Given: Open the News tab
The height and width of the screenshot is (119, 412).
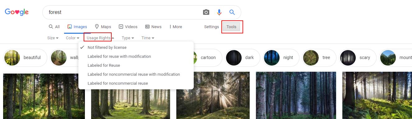Looking at the screenshot, I should 153,27.
